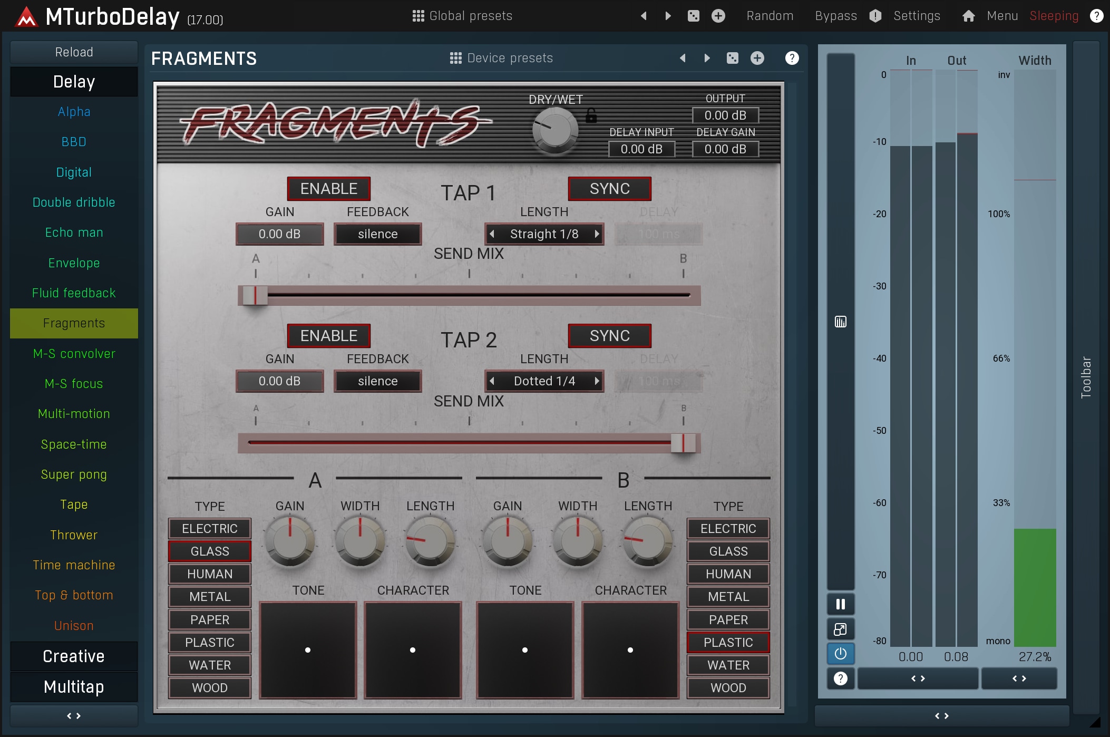Screen dimensions: 1110x737
Task: Toggle Tap 1 ENABLE button
Action: pyautogui.click(x=328, y=189)
